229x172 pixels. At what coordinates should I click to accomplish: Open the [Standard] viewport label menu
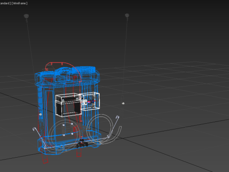click(5, 3)
